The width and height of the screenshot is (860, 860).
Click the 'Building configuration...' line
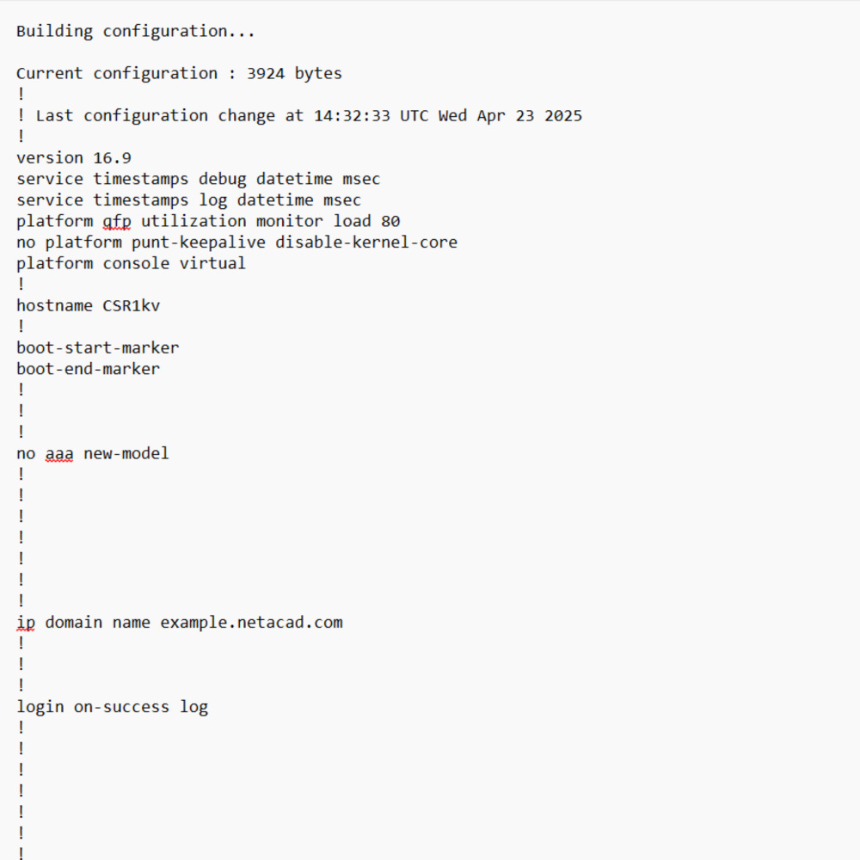click(136, 31)
